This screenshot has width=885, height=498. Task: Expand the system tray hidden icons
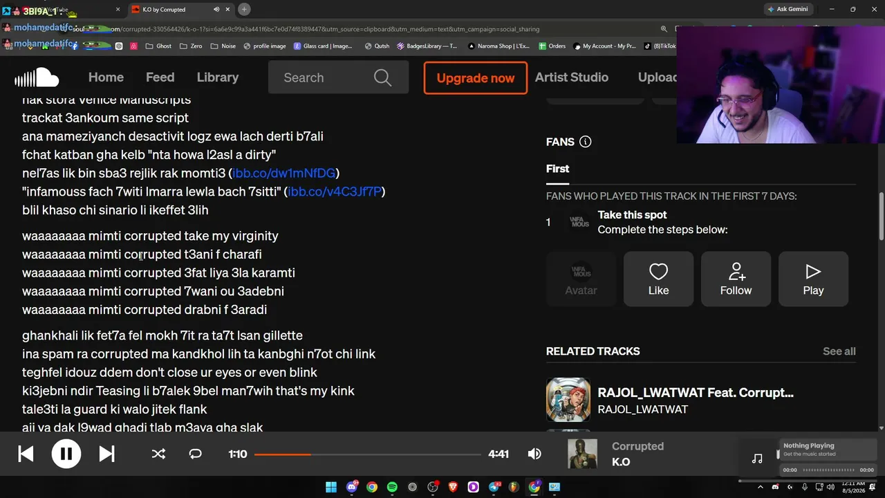coord(761,487)
